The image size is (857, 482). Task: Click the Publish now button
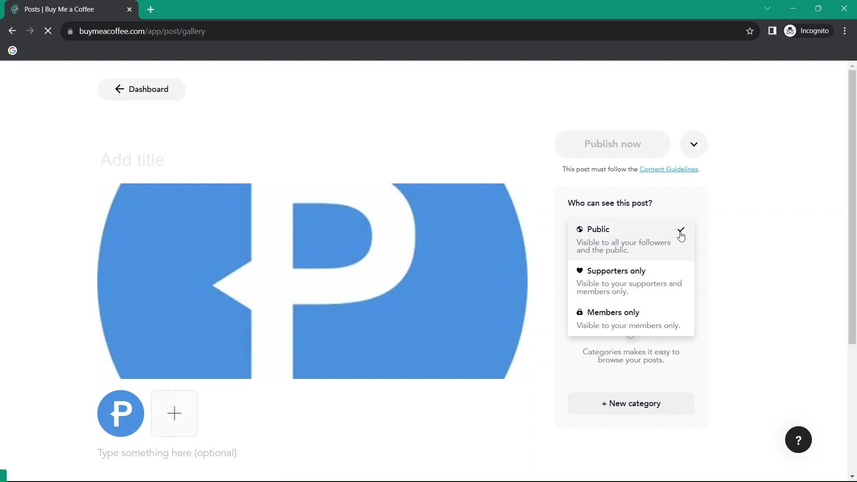coord(612,144)
